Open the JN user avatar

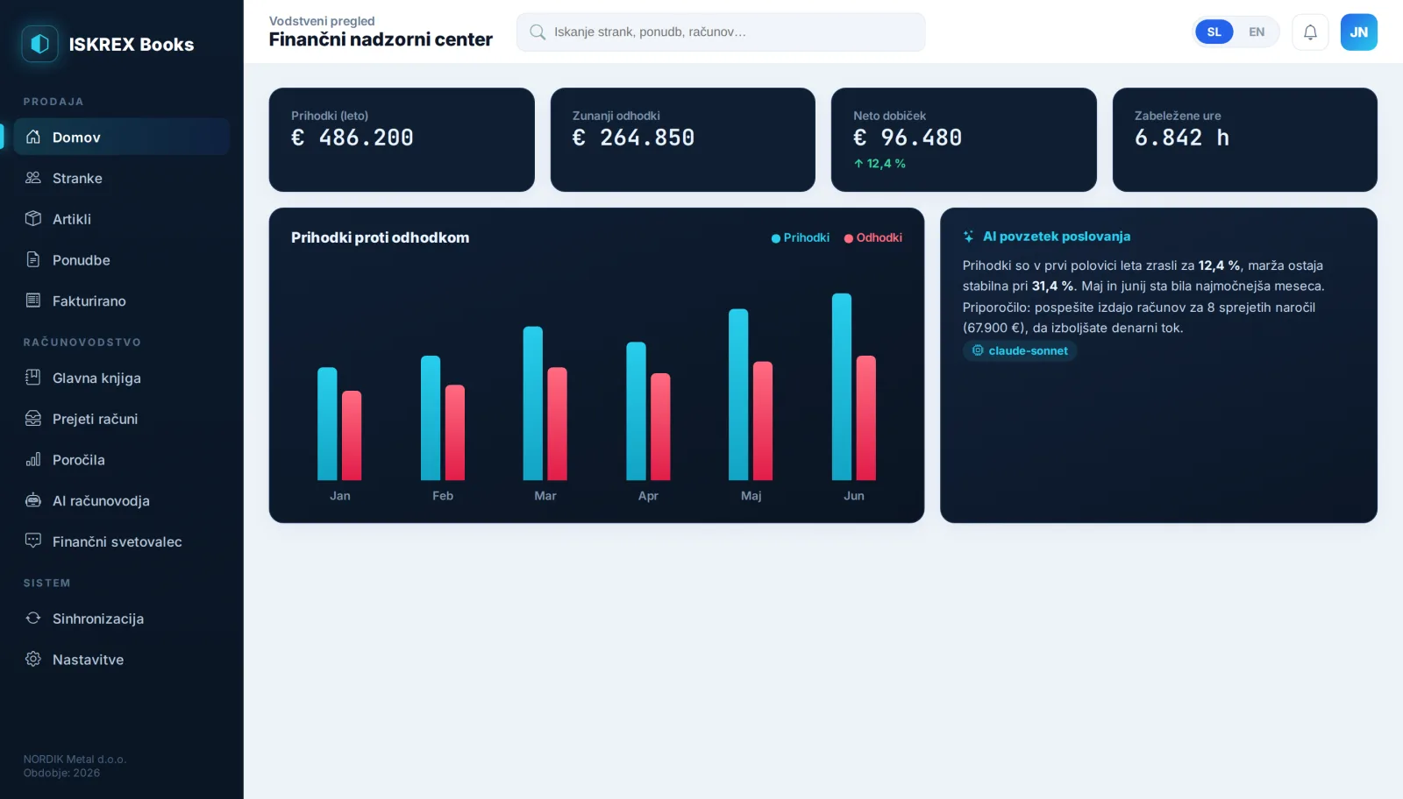tap(1358, 32)
